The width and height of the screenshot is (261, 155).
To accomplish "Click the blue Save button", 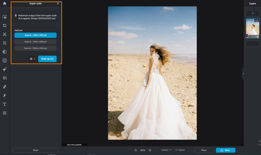I will pyautogui.click(x=225, y=150).
